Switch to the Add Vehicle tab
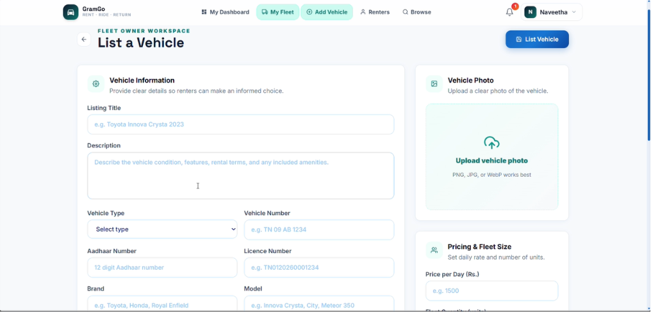This screenshot has width=651, height=312. pyautogui.click(x=327, y=12)
